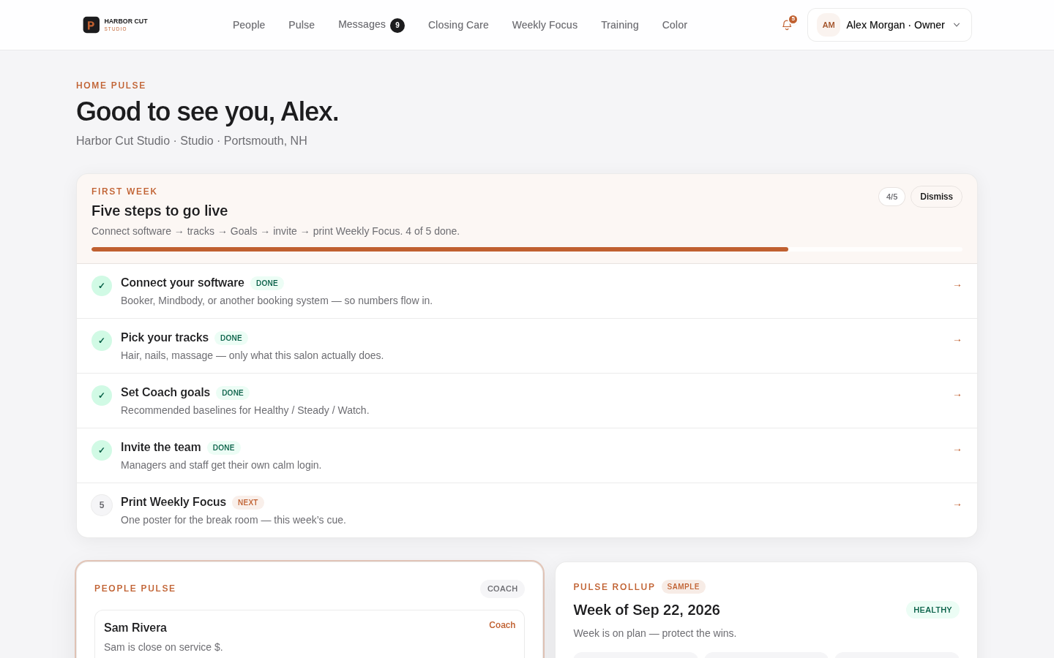Click the FIRST WEEK label
The image size is (1054, 658).
pos(124,192)
